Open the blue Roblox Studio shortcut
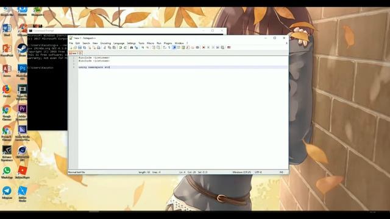 23,193
